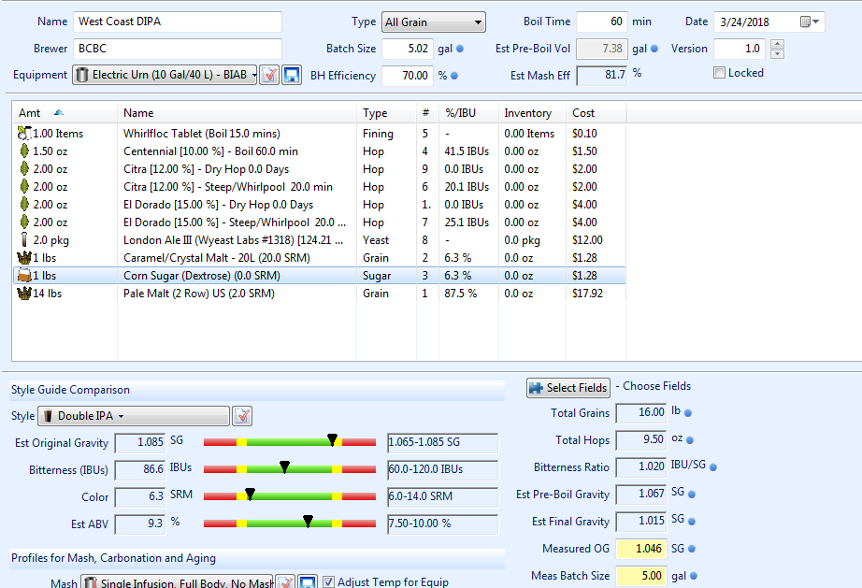Click the Meas Batch Size field showing 5.00
Image resolution: width=862 pixels, height=588 pixels.
click(x=641, y=575)
